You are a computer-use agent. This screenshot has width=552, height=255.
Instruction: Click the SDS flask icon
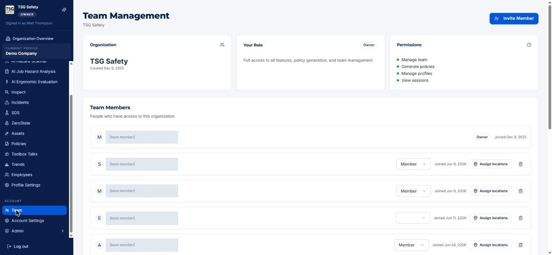coord(7,113)
